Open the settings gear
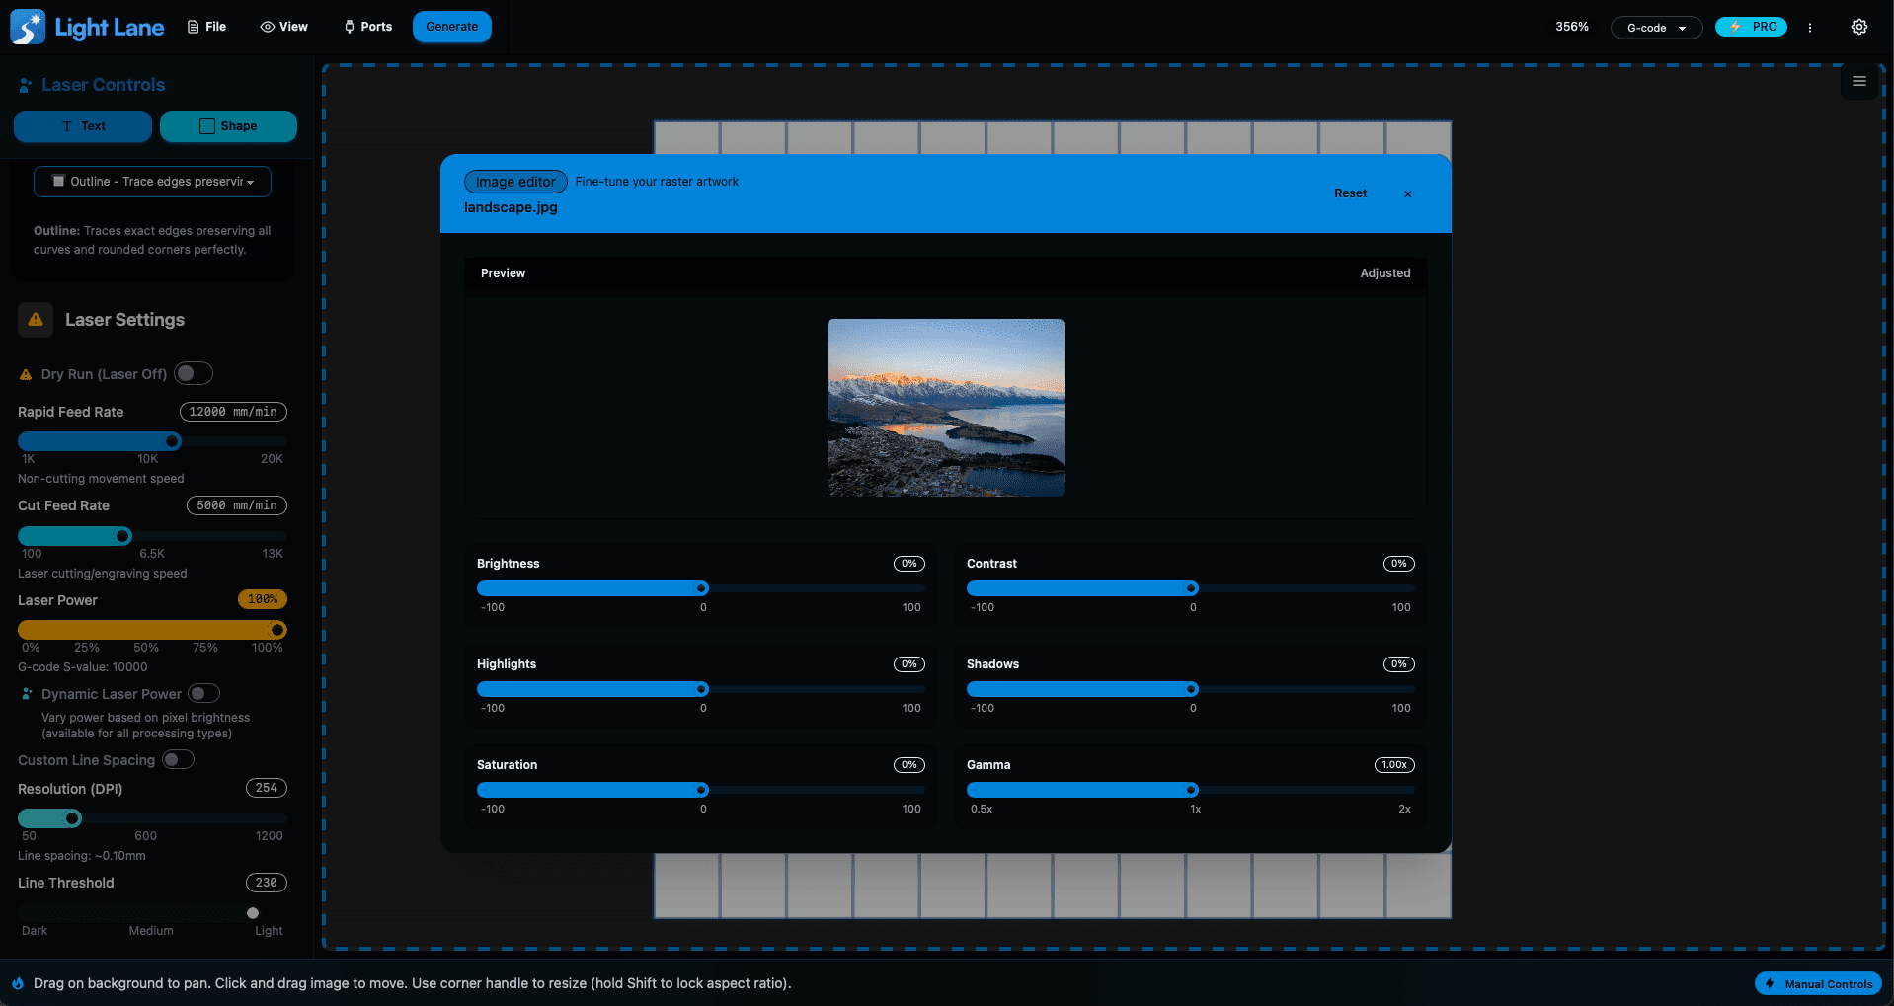The height and width of the screenshot is (1006, 1894). (x=1859, y=27)
